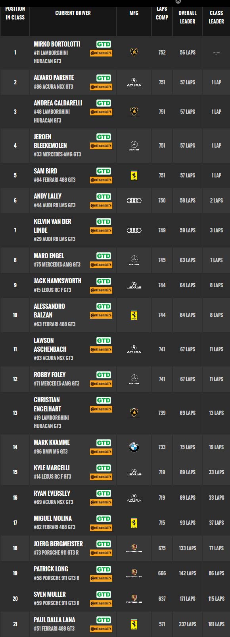Click the GTD badge beside Kyle Marcelli
Screen dimensions: 230x637
tap(103, 468)
